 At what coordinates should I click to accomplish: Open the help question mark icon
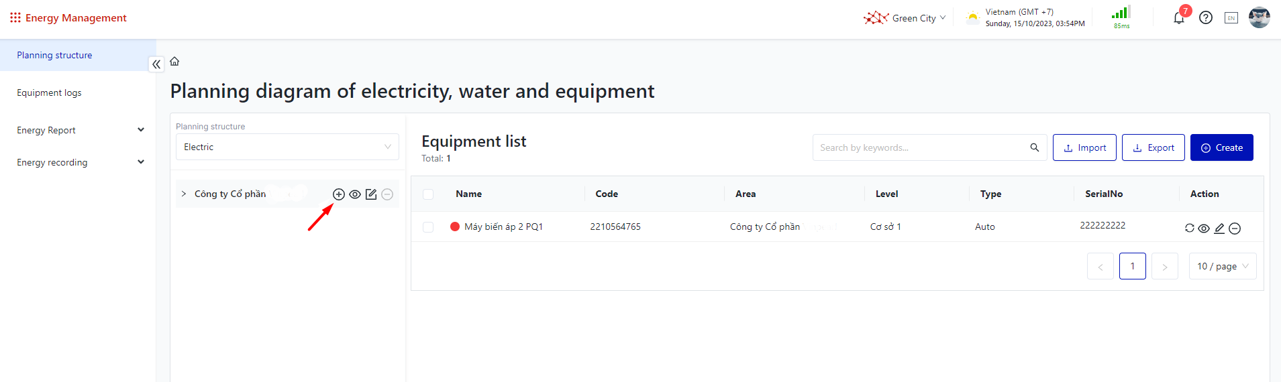click(x=1206, y=18)
